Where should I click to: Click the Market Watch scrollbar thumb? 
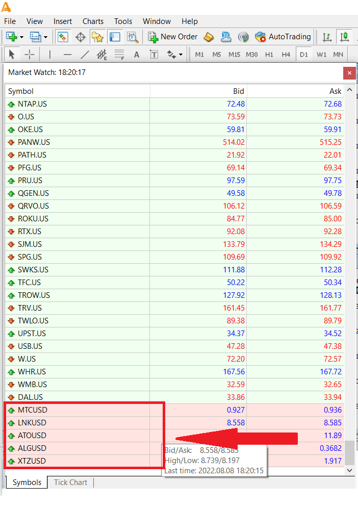click(x=349, y=452)
